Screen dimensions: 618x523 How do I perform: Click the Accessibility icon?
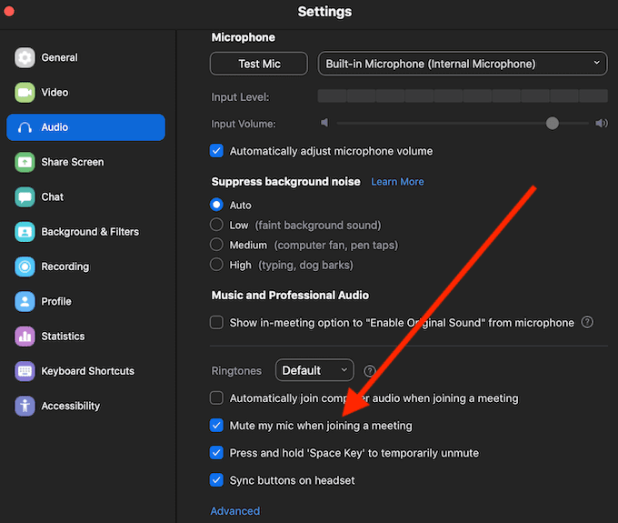point(25,407)
